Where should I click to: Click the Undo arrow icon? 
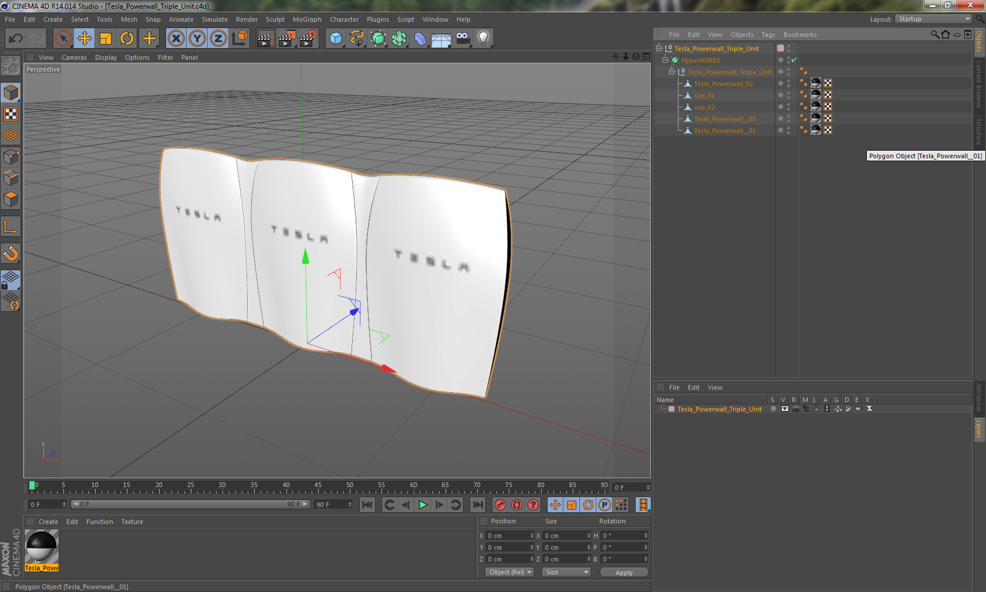point(16,39)
